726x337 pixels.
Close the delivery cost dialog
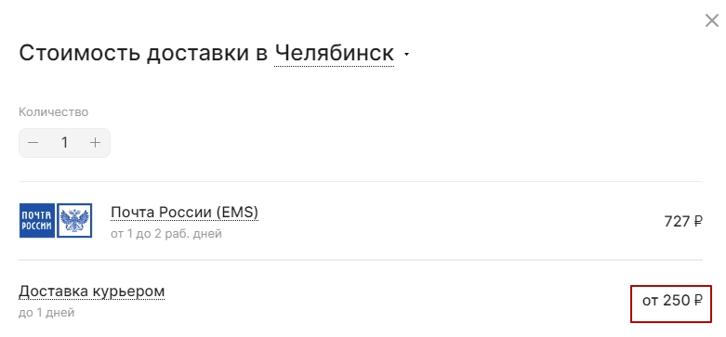(711, 20)
